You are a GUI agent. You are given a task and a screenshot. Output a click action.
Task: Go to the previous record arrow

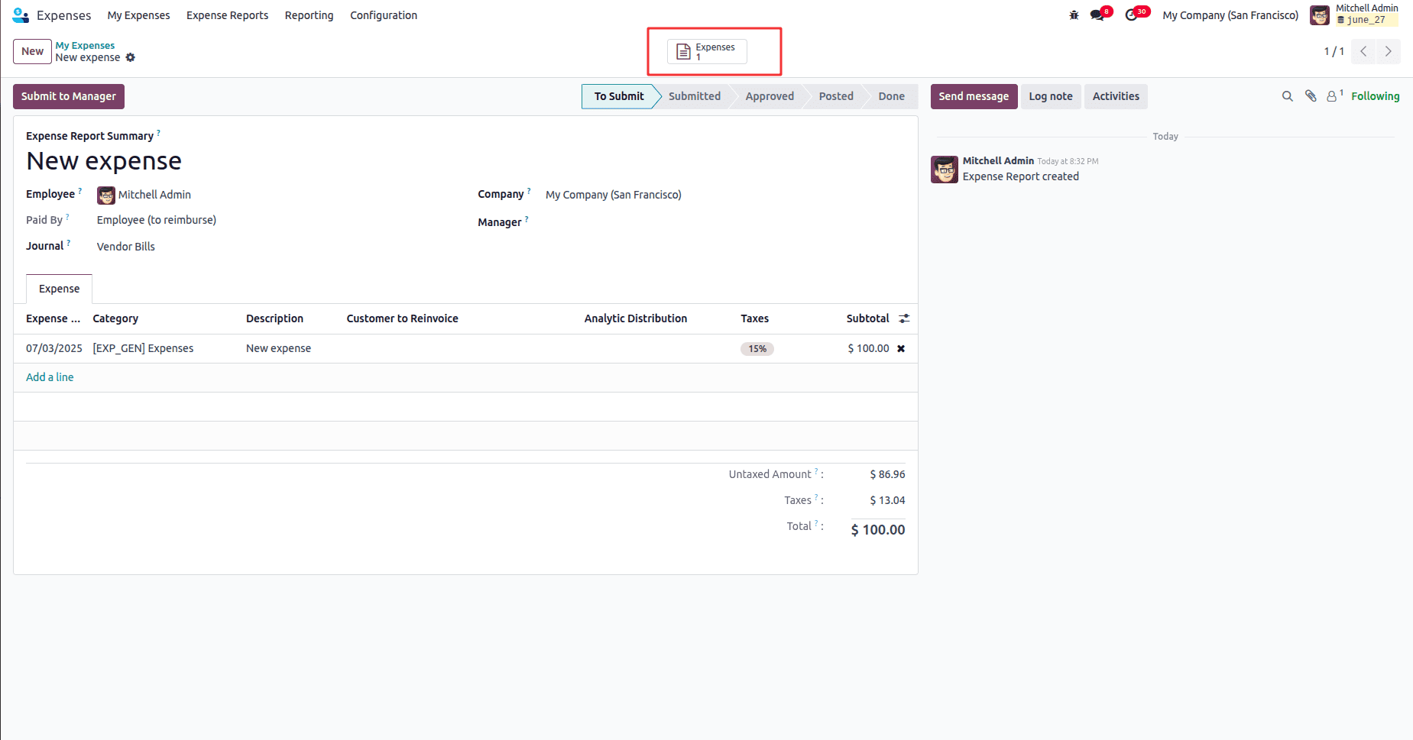(1363, 51)
